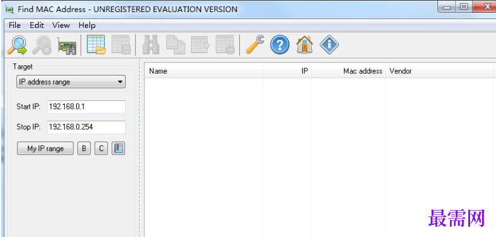Click the class B range button

[84, 148]
